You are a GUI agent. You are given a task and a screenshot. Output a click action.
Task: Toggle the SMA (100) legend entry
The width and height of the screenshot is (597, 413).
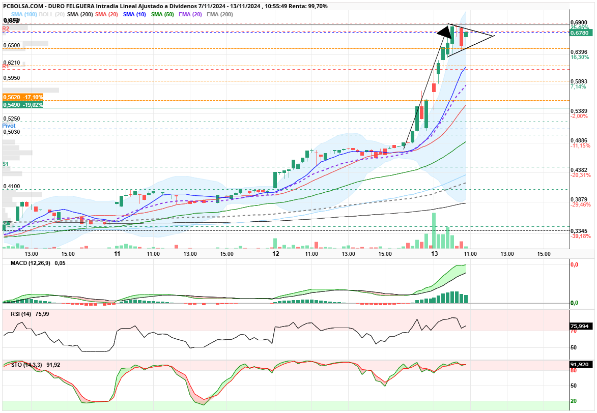pos(24,14)
